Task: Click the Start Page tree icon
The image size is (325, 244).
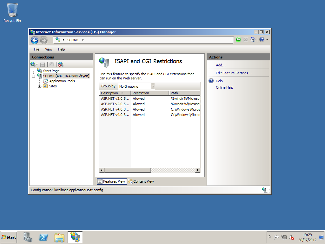Action: (x=39, y=71)
